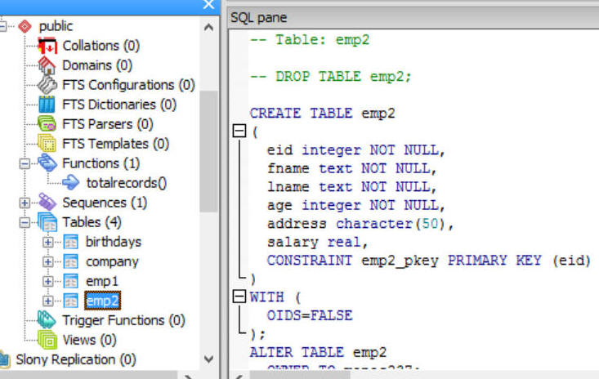Click the FTS Dictionaries book icon
The height and width of the screenshot is (379, 599).
pos(48,105)
